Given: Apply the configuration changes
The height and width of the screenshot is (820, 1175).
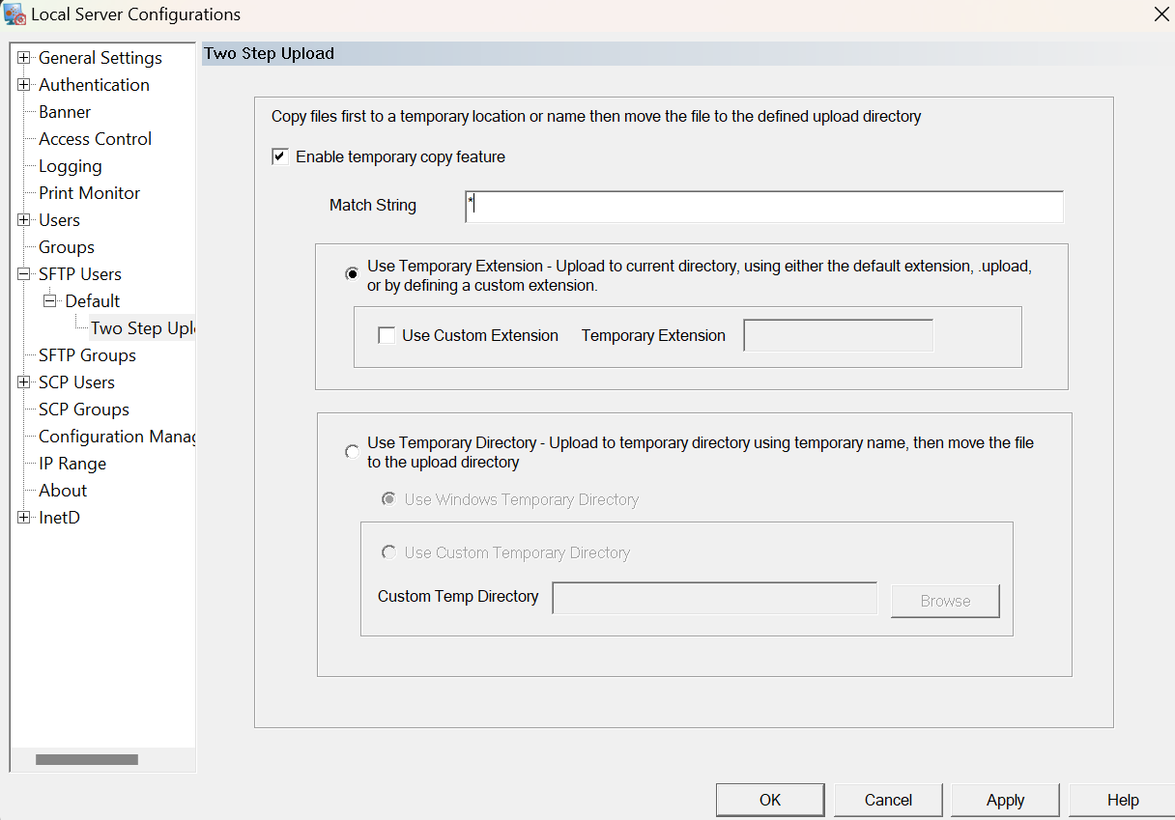Looking at the screenshot, I should [x=1005, y=800].
